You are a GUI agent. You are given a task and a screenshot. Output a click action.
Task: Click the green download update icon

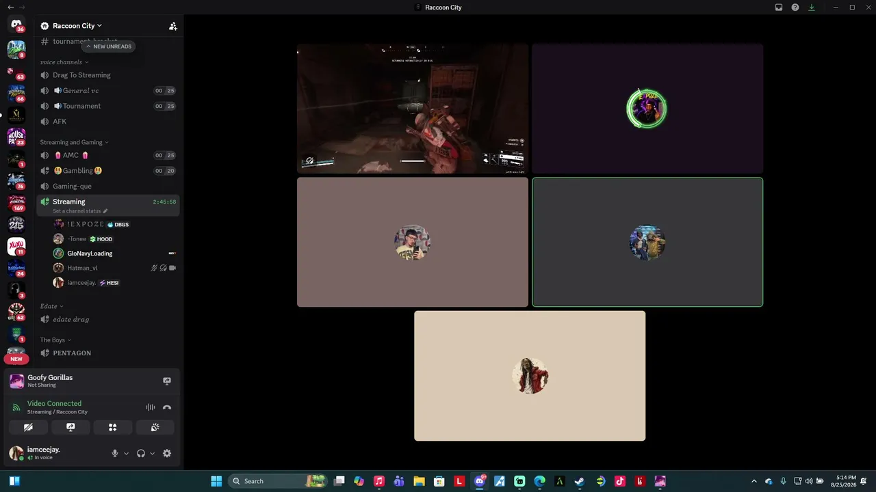pyautogui.click(x=812, y=8)
